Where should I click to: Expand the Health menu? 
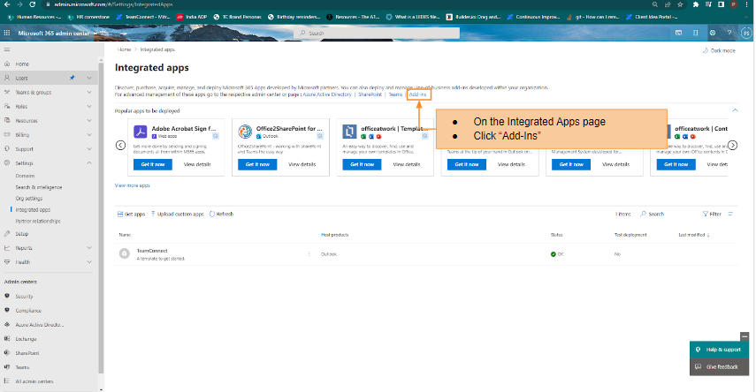pos(89,262)
